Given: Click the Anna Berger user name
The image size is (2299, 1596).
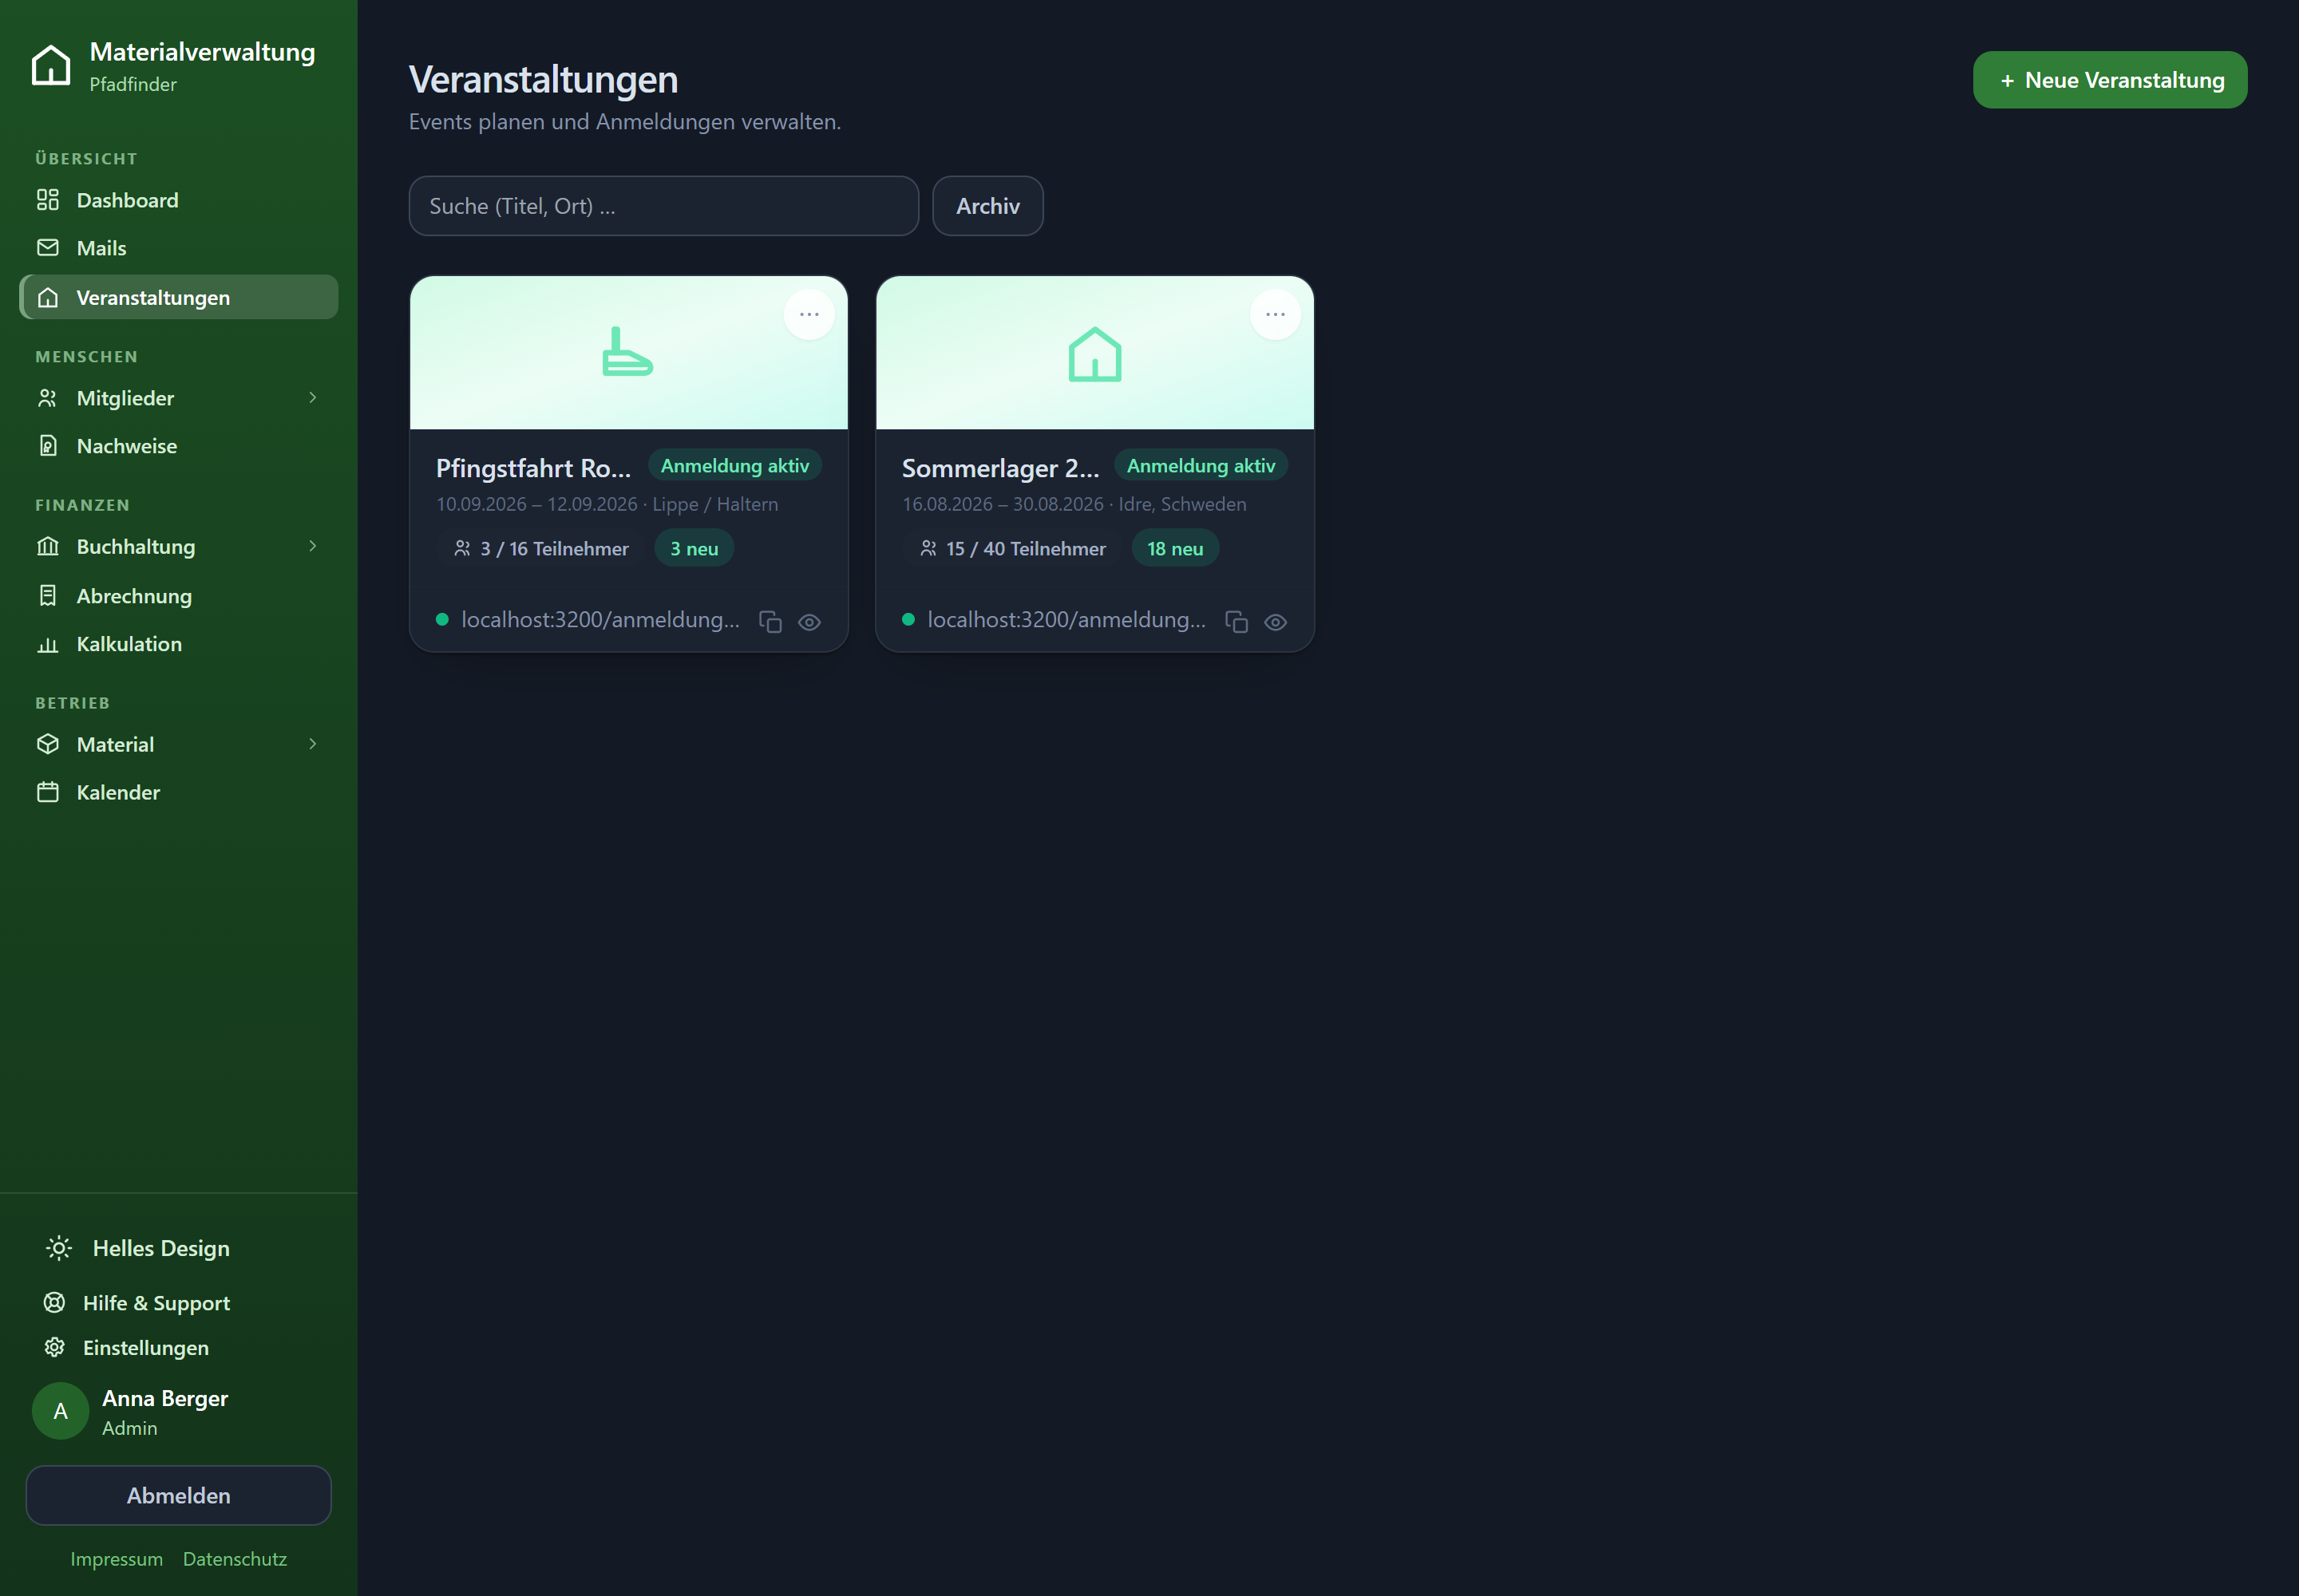Looking at the screenshot, I should coord(165,1398).
